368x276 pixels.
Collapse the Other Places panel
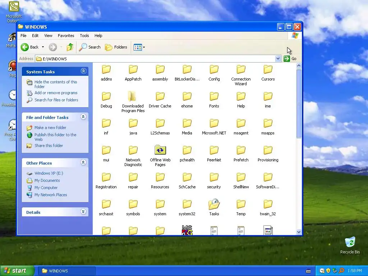pos(83,162)
